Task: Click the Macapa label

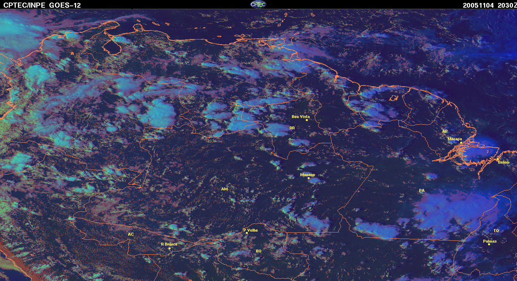Action: click(x=455, y=139)
